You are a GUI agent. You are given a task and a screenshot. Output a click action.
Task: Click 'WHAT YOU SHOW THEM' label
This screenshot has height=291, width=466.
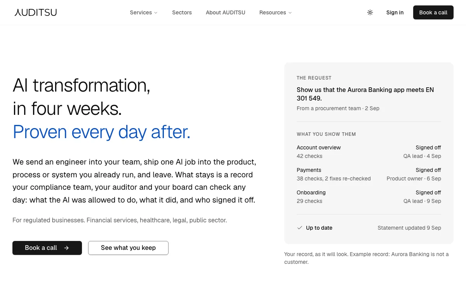[326, 134]
